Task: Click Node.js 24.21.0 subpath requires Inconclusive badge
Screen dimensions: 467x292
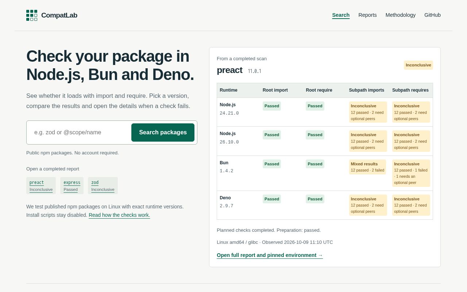Action: point(411,112)
